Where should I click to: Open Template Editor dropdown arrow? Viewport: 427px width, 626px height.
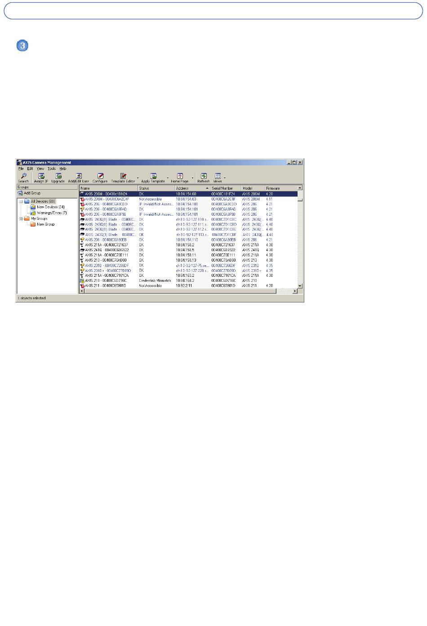pyautogui.click(x=138, y=178)
